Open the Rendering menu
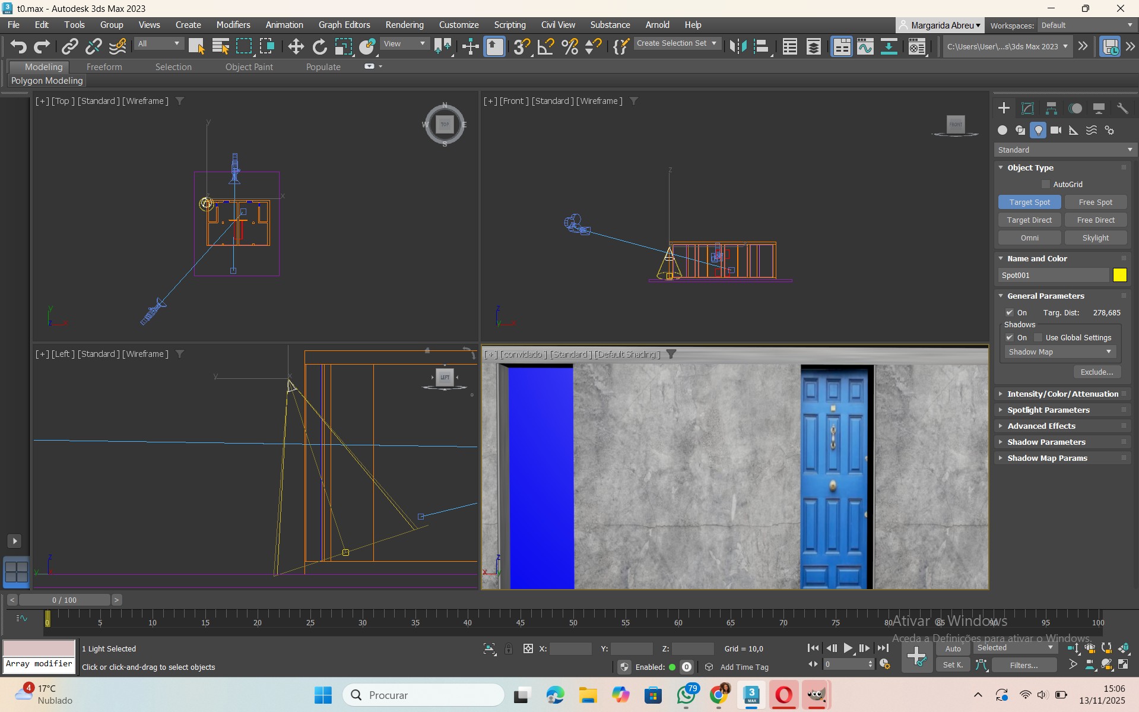 404,25
